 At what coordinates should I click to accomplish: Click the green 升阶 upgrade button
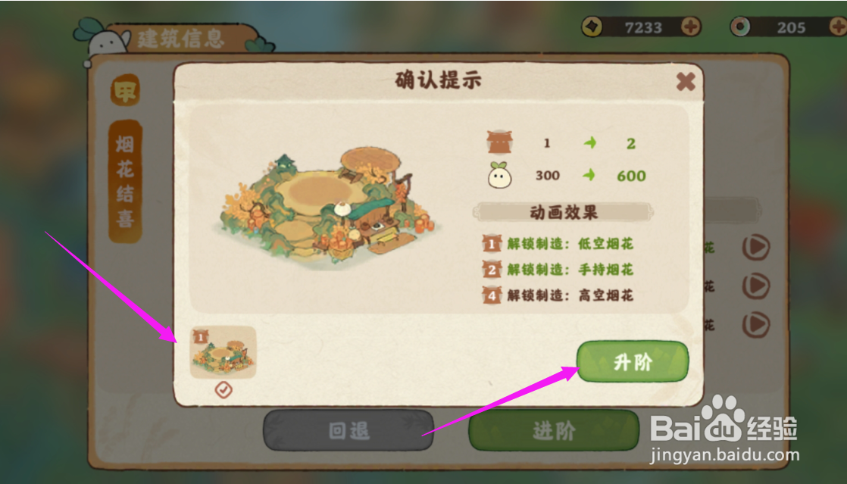633,361
